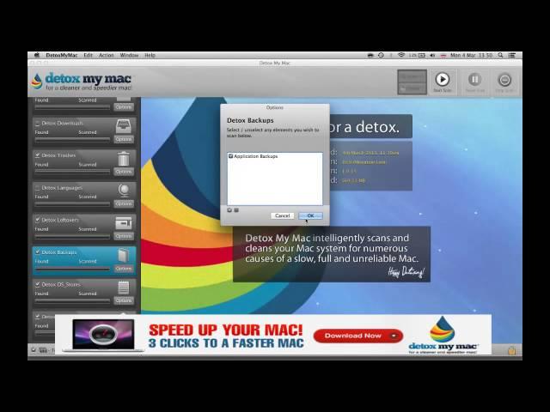Open the Action menu
This screenshot has height=412, width=550.
click(107, 55)
